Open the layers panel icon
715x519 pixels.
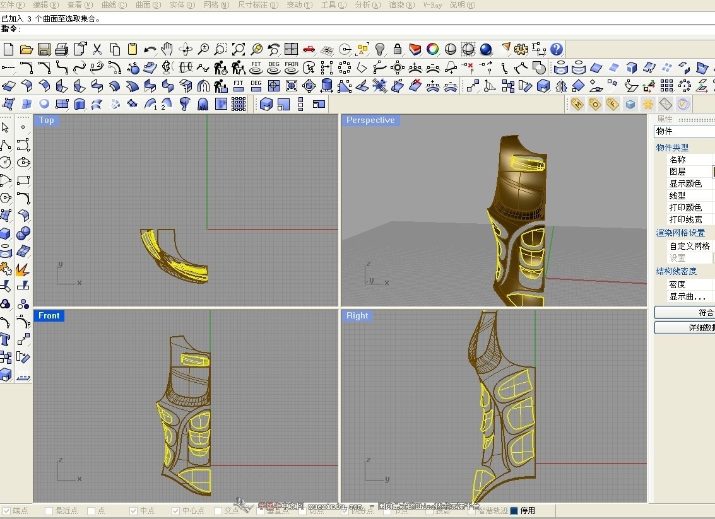point(415,49)
